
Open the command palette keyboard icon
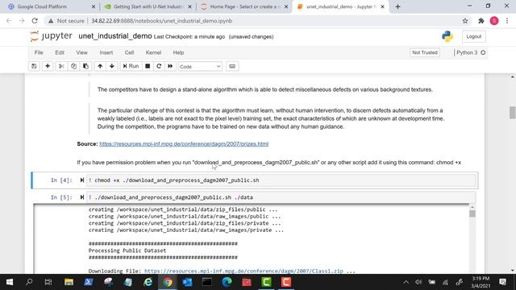232,66
